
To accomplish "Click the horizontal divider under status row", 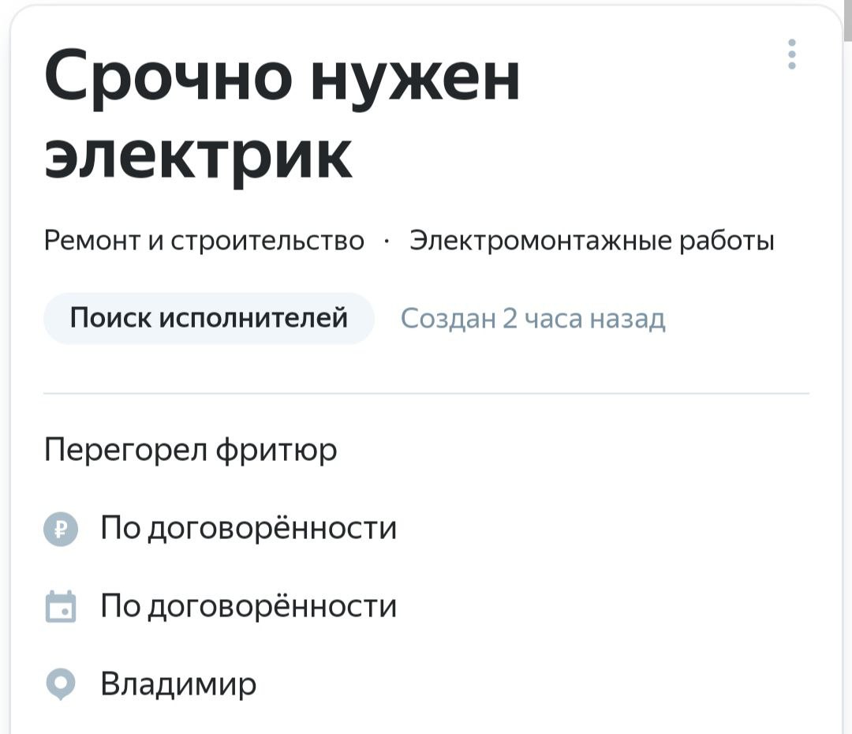I will click(427, 392).
